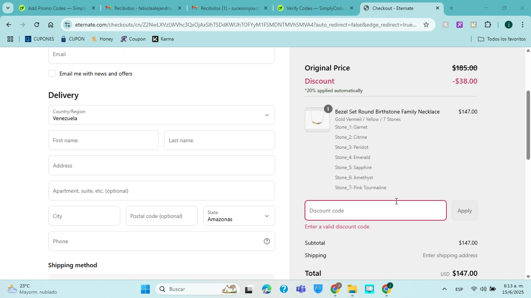Viewport: 531px width, 298px height.
Task: Toggle Email me with news and offers
Action: 52,74
